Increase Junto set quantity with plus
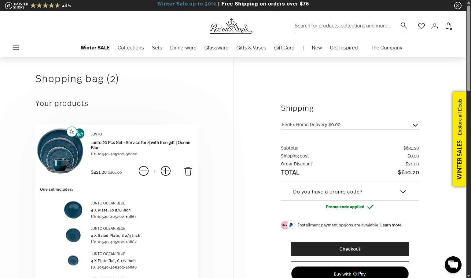 (166, 171)
